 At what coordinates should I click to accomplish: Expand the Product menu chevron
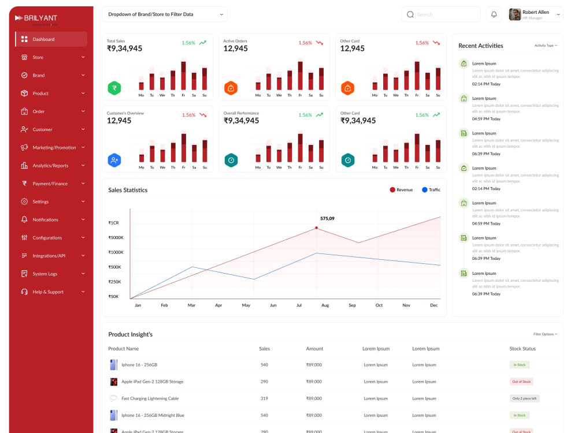click(83, 93)
